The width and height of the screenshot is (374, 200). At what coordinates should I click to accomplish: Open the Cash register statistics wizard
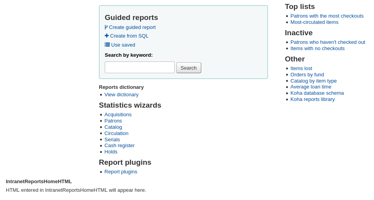click(120, 146)
